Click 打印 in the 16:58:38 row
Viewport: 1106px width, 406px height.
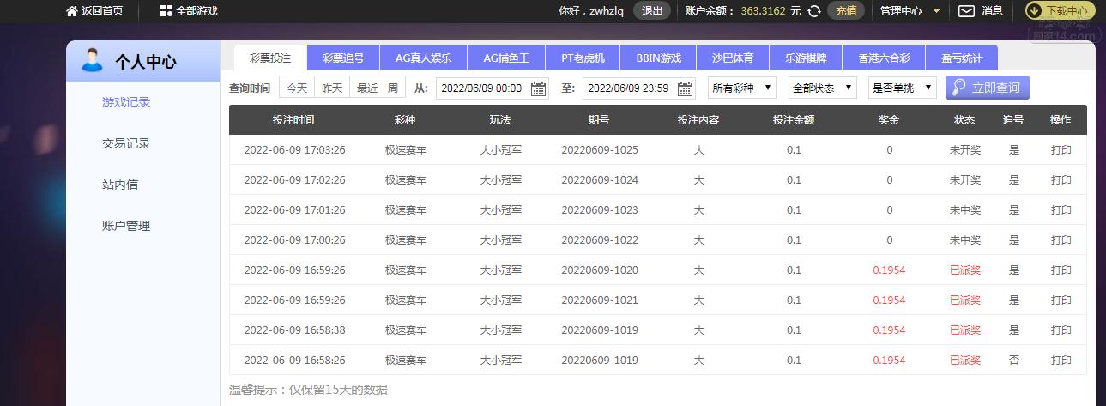click(1061, 330)
